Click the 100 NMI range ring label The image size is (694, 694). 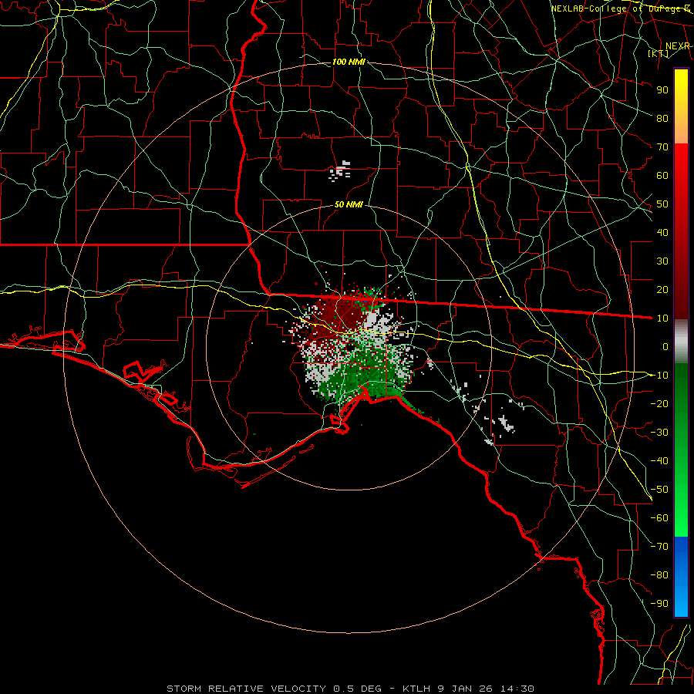[x=349, y=62]
